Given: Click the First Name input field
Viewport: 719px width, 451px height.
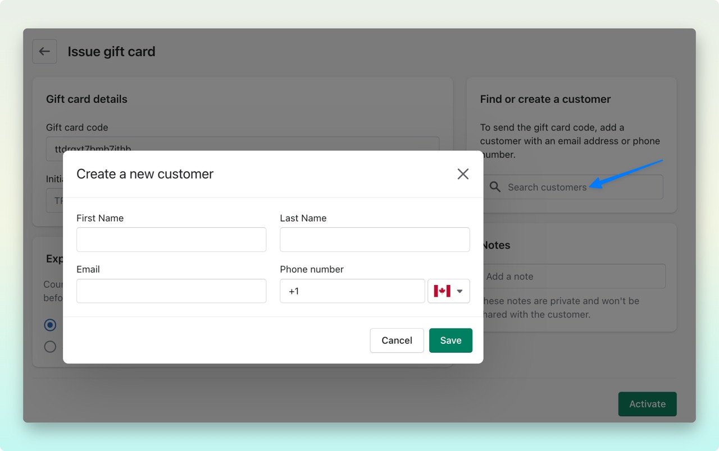Looking at the screenshot, I should coord(171,240).
